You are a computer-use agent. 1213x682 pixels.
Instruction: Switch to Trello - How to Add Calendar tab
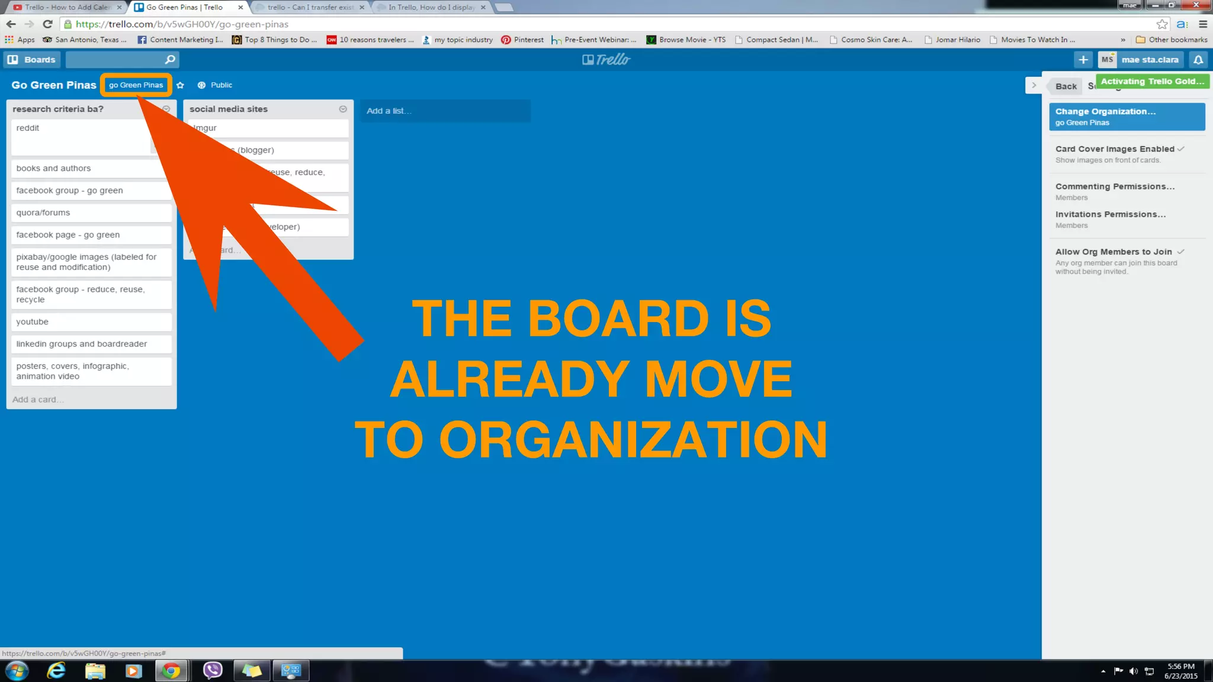pos(66,7)
